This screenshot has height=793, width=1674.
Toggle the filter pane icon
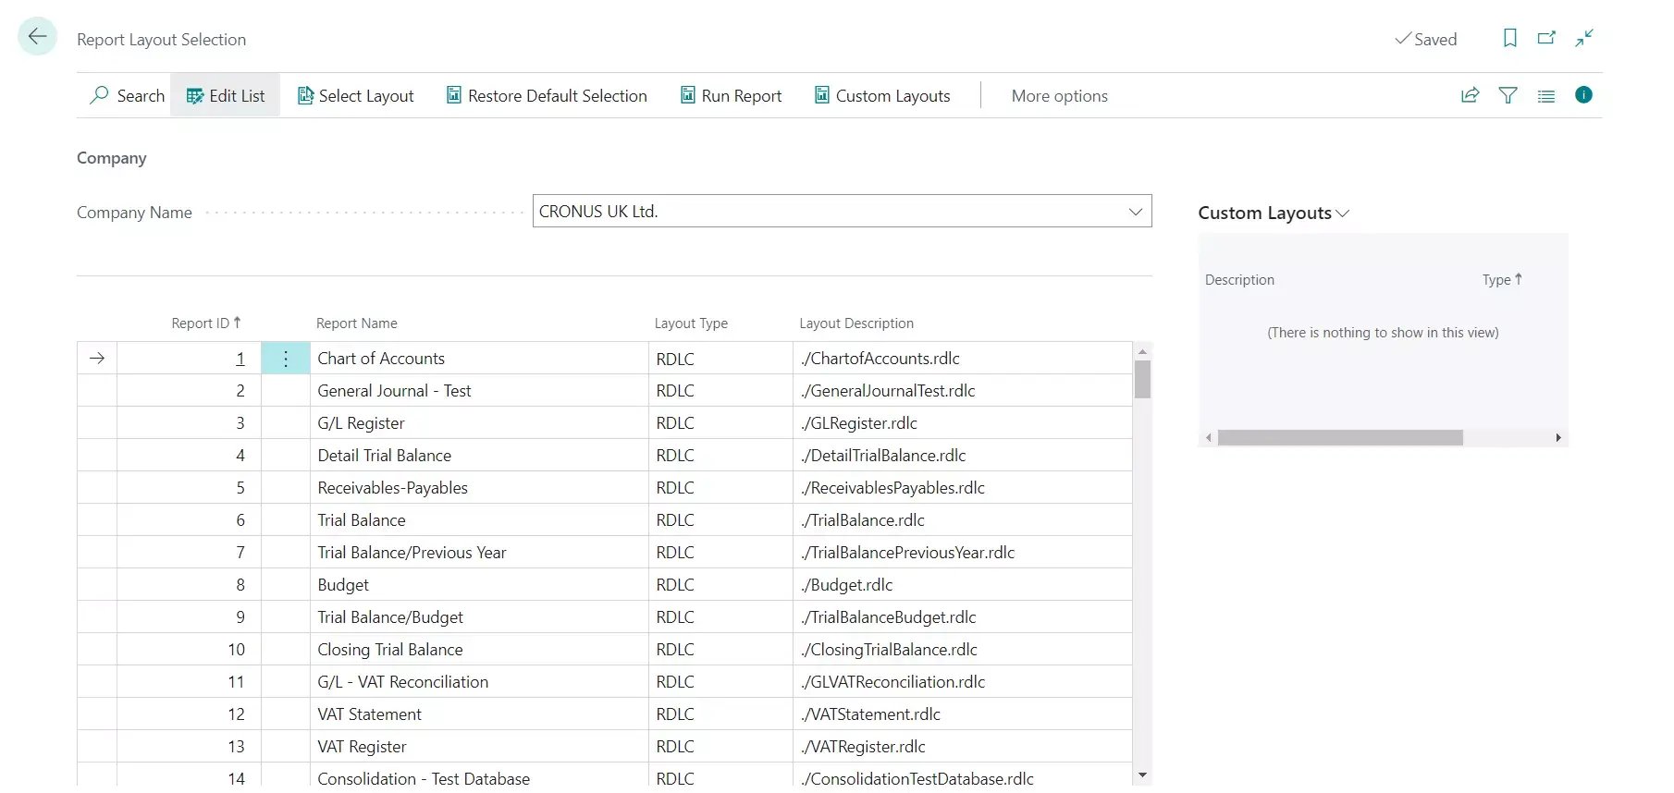pos(1508,95)
